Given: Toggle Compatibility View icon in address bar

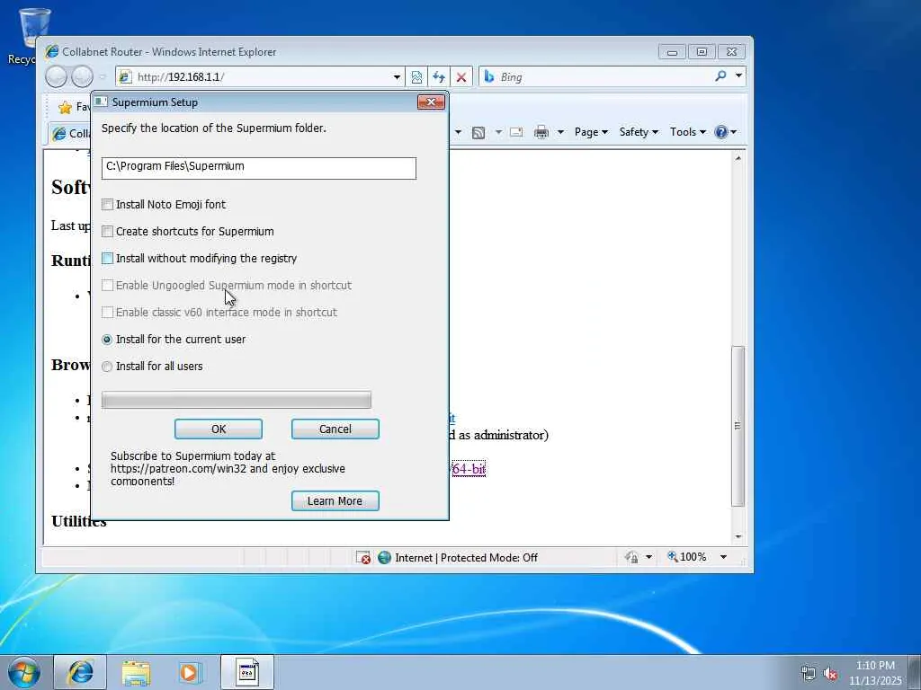Looking at the screenshot, I should (x=416, y=77).
